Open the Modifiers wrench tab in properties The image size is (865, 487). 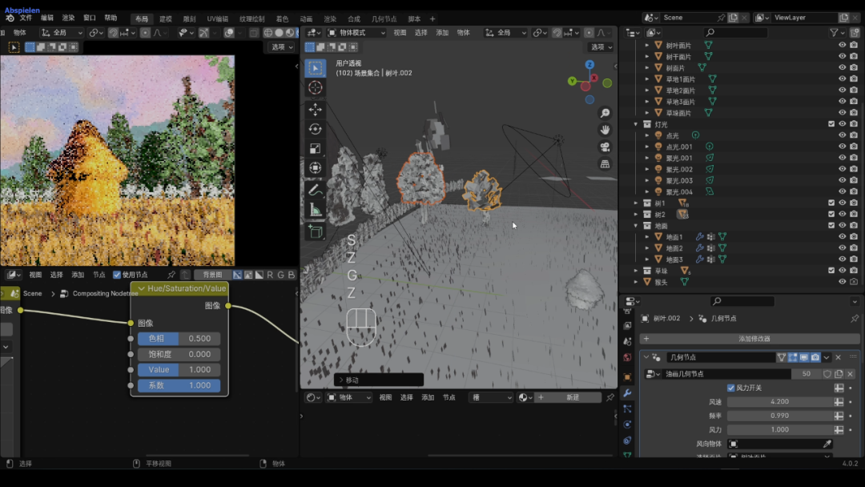627,393
